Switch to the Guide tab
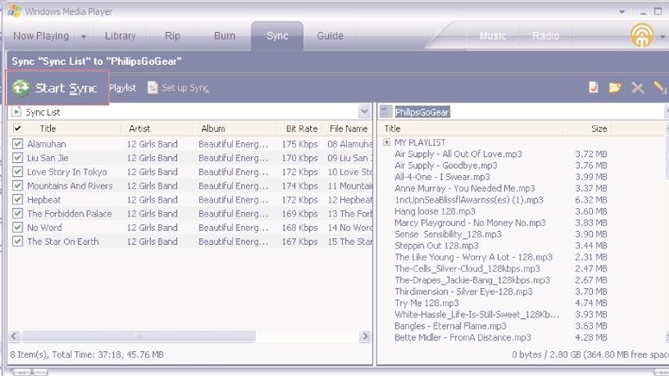The height and width of the screenshot is (376, 669). coord(331,36)
